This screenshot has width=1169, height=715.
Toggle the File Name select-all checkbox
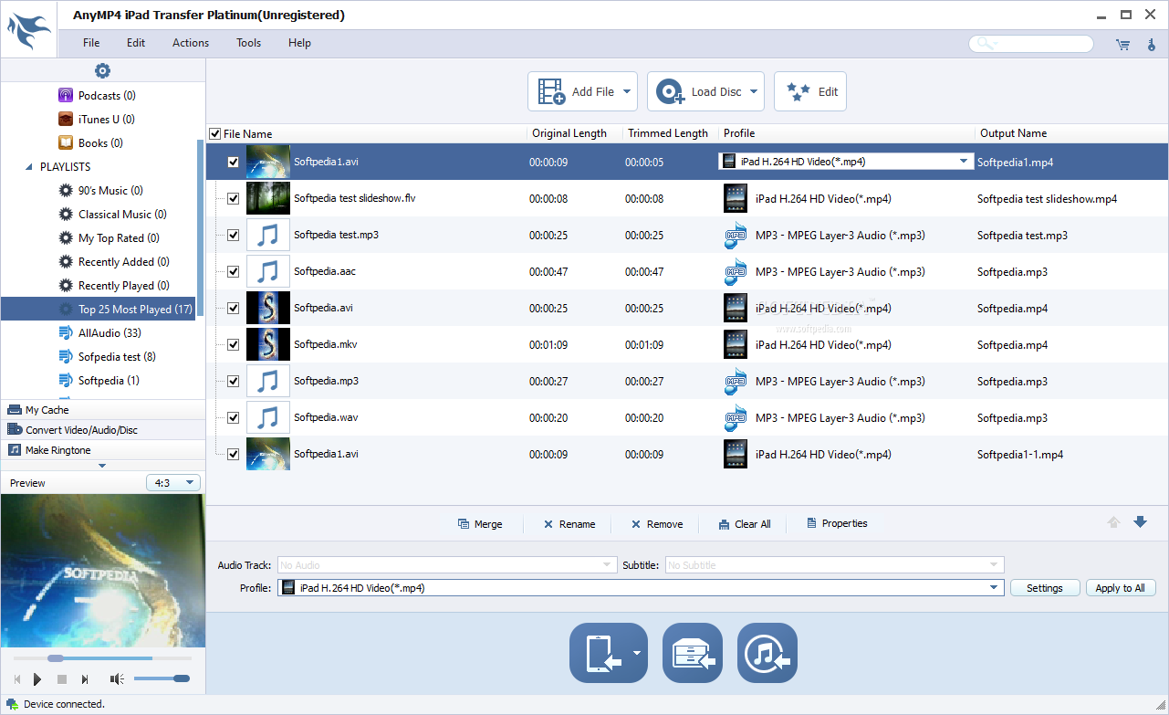click(215, 133)
